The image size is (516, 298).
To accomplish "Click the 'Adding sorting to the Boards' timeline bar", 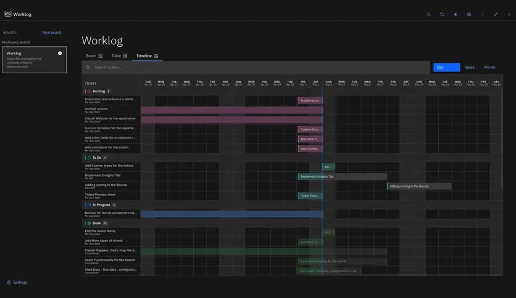I will [x=419, y=187].
